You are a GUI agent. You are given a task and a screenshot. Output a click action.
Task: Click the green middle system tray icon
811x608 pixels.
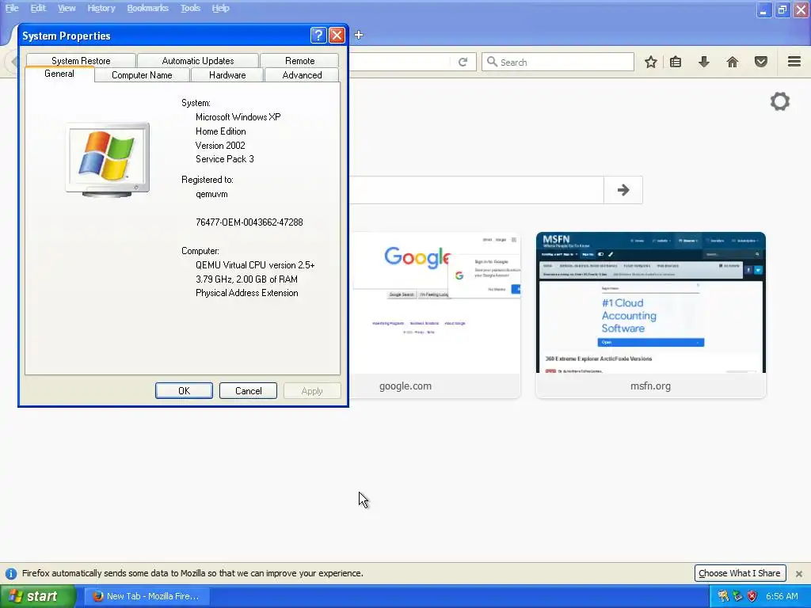coord(737,596)
